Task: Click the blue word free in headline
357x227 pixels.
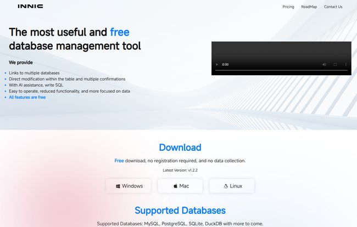Action: pyautogui.click(x=120, y=32)
